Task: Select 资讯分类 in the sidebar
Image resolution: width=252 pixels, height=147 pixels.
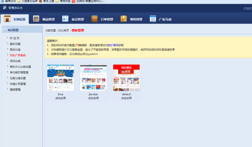Action: pos(15,61)
